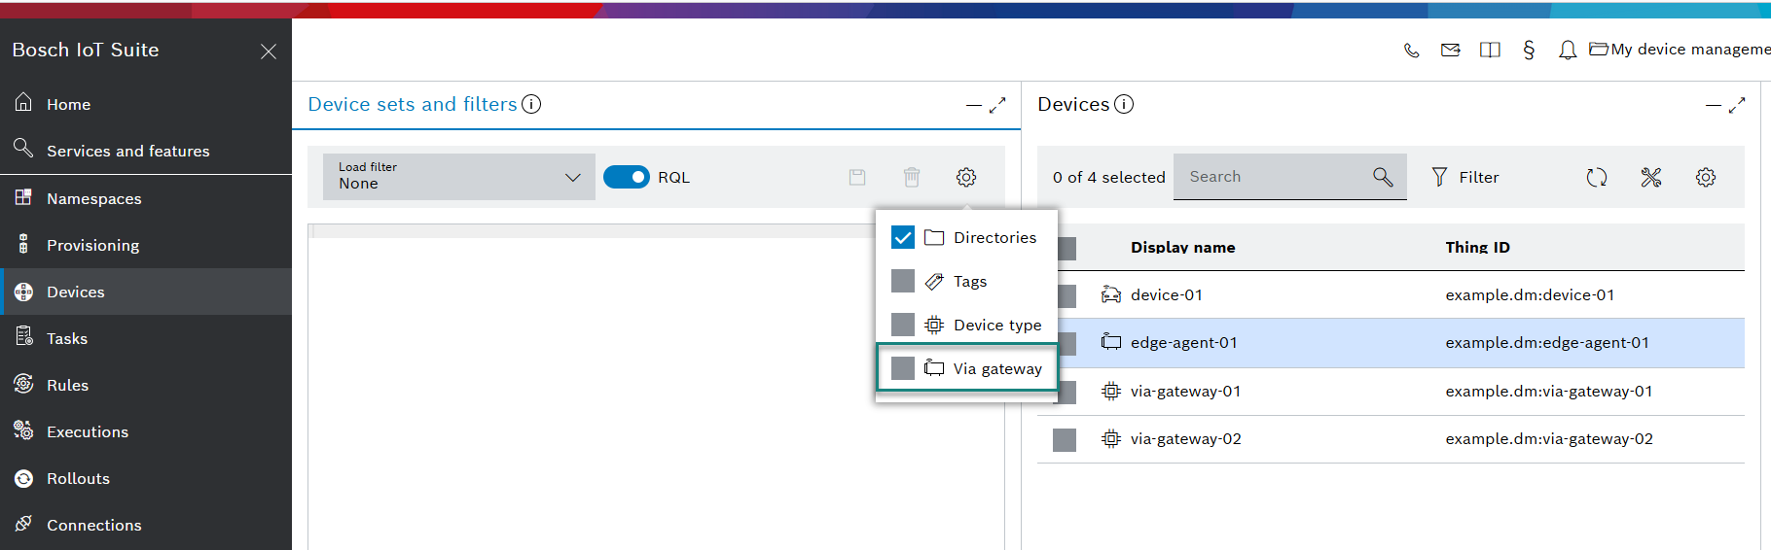Click example.dm:device-01 thing ID
1771x550 pixels.
pyautogui.click(x=1530, y=295)
